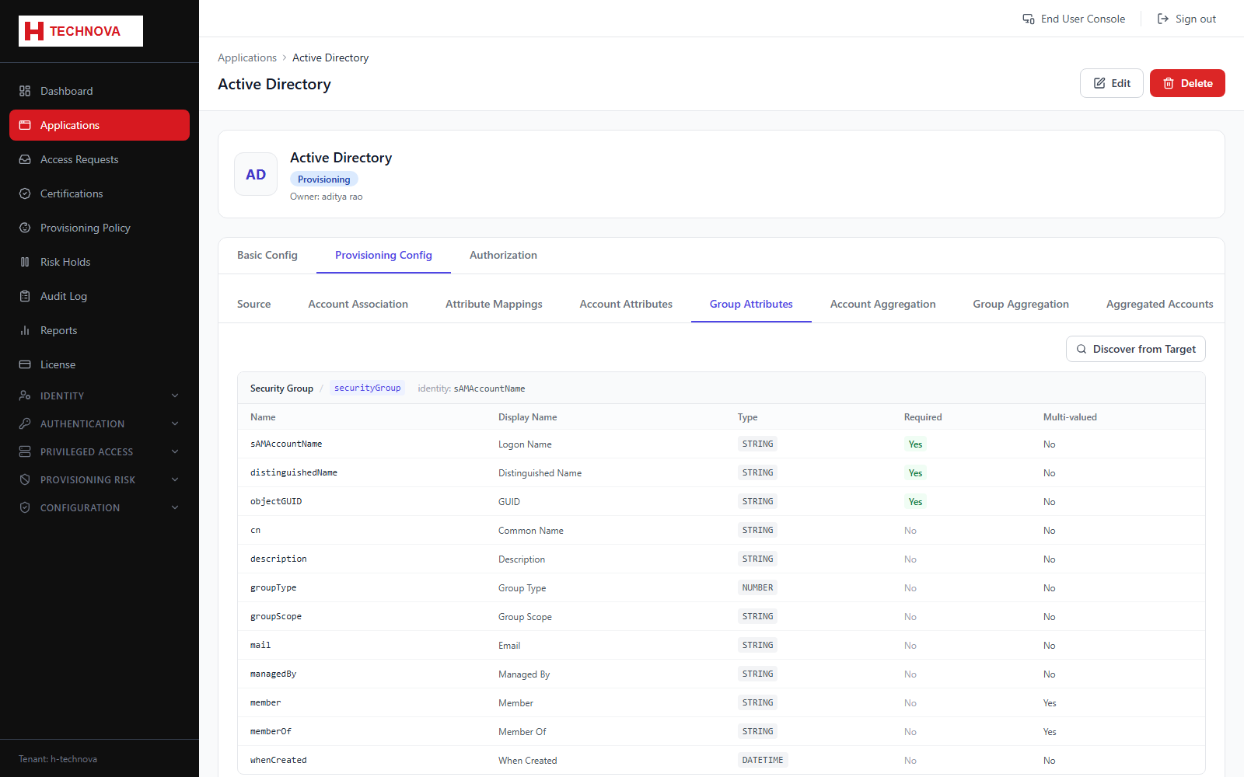Screen dimensions: 1244x777
Task: Open the Group Aggregation sub-tab
Action: click(1021, 304)
